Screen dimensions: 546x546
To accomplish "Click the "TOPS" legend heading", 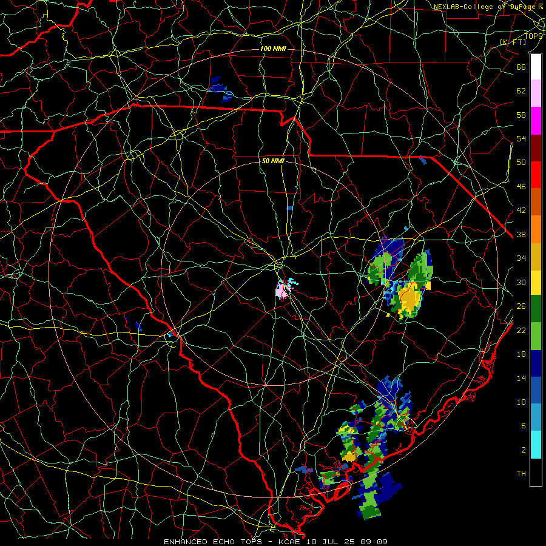I will point(533,36).
